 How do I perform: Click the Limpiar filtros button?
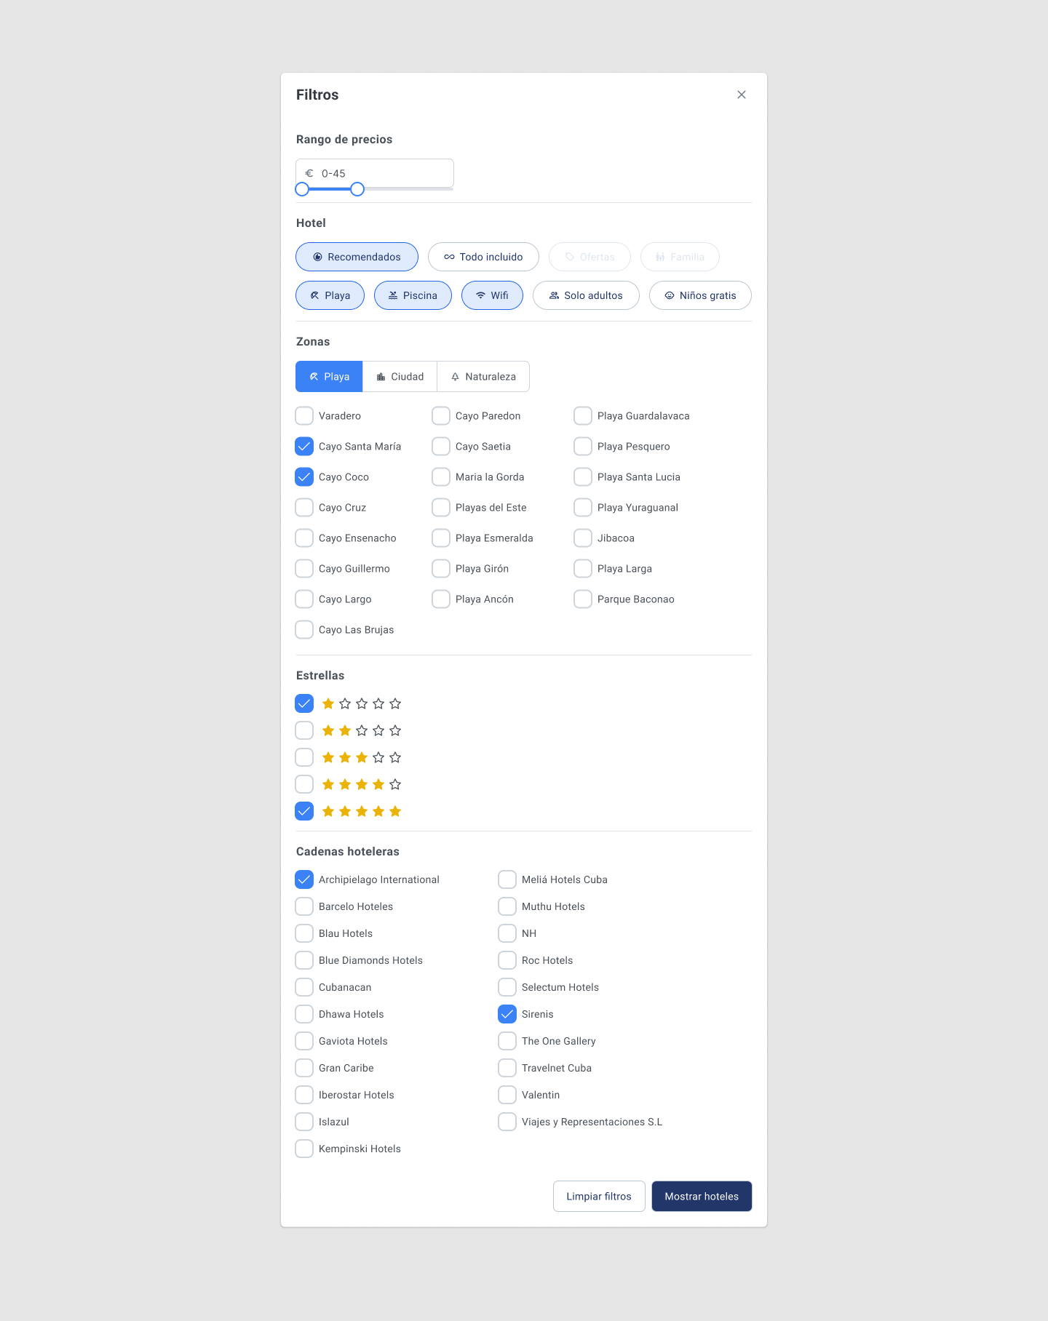(599, 1196)
